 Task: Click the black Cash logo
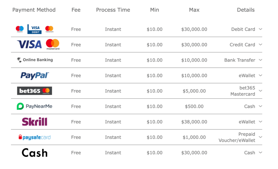tap(34, 153)
